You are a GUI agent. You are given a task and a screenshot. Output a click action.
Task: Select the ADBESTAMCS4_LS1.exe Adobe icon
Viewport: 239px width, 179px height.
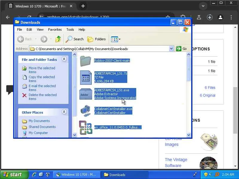pyautogui.click(x=86, y=94)
